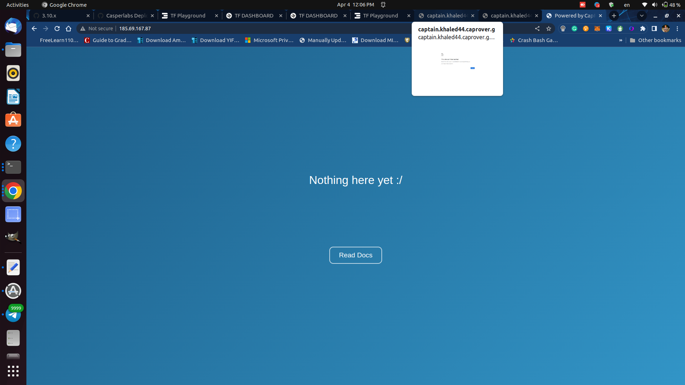Open the Grammarly extension
Viewport: 685px width, 385px height.
tap(574, 29)
